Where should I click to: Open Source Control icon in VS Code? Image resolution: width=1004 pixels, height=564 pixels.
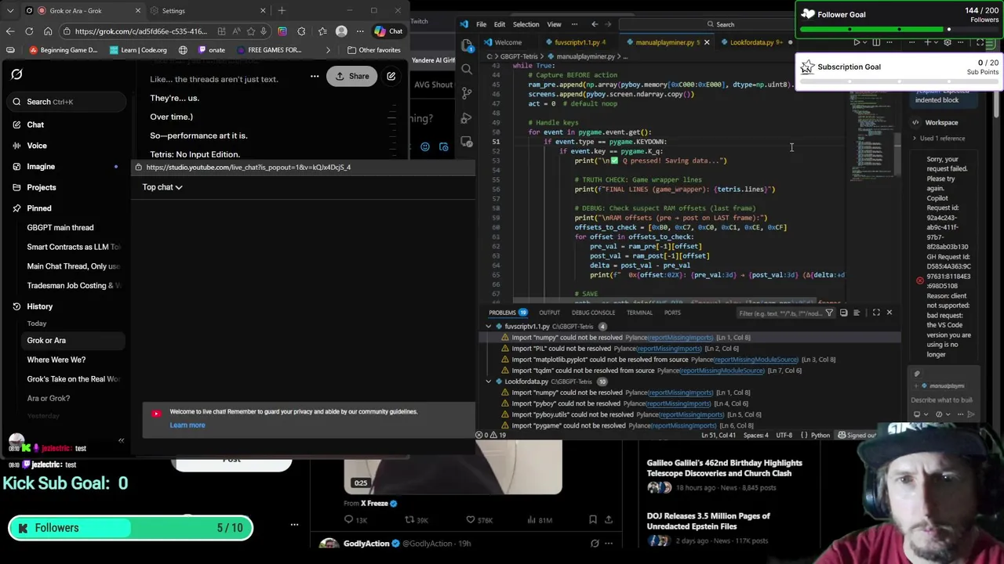(x=467, y=93)
